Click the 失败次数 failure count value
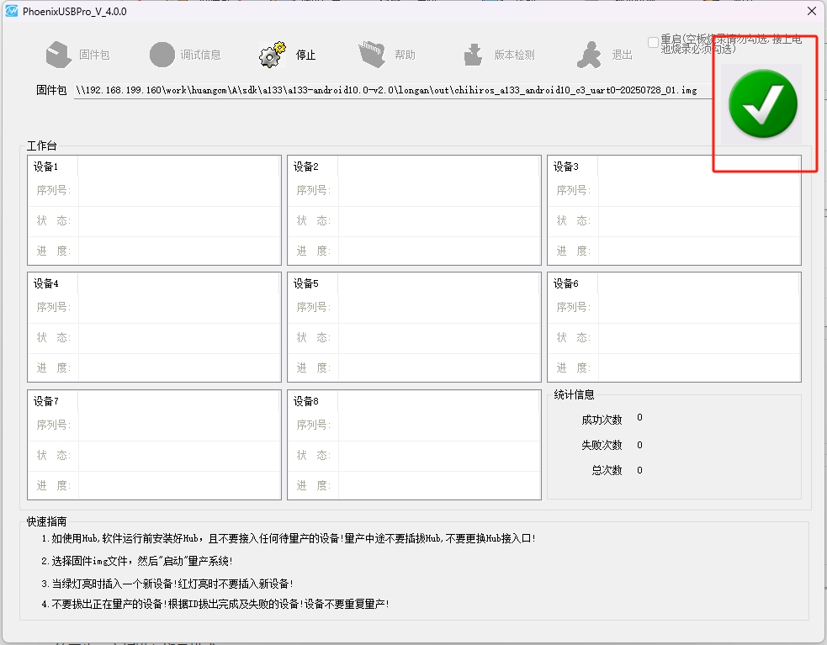827x645 pixels. coord(639,445)
